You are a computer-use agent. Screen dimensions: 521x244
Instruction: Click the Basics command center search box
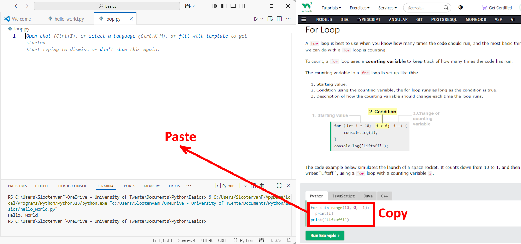pos(107,6)
